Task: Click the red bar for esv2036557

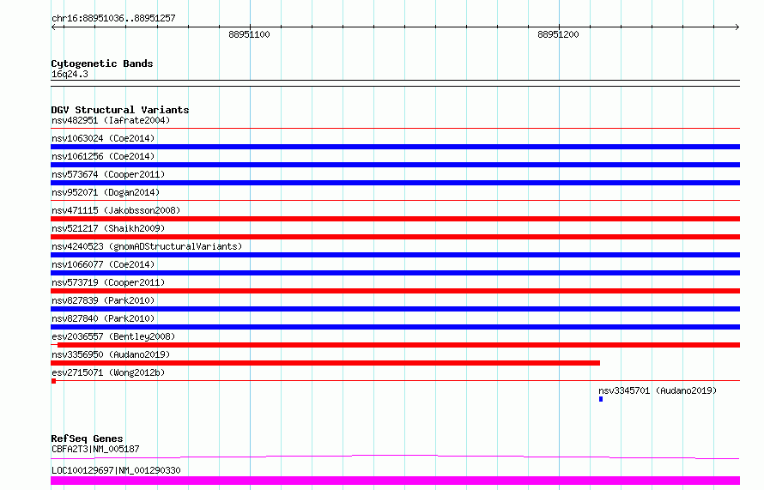Action: pyautogui.click(x=398, y=345)
